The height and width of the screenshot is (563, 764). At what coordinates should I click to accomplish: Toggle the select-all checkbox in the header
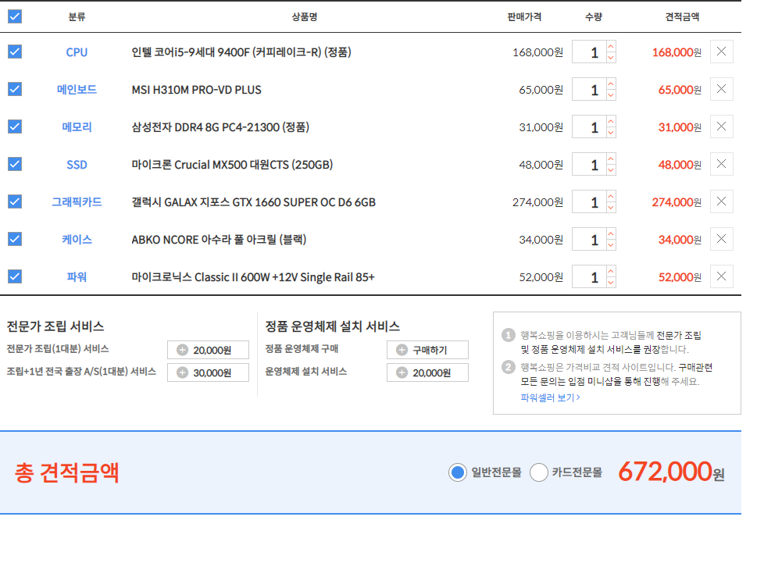pyautogui.click(x=15, y=16)
